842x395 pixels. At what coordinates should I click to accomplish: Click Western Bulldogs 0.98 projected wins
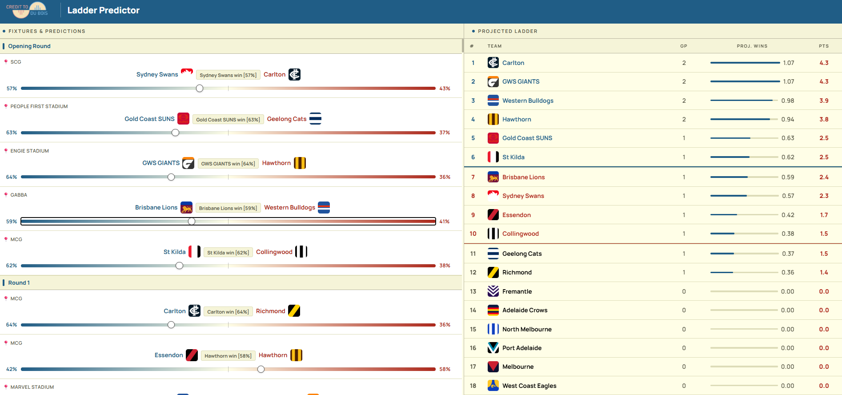coord(788,101)
